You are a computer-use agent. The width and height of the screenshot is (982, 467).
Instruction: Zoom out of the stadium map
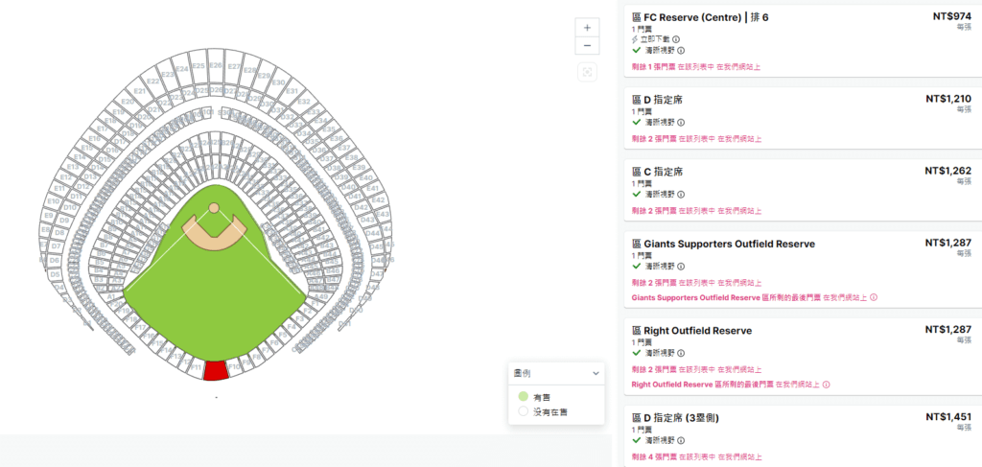coord(587,46)
